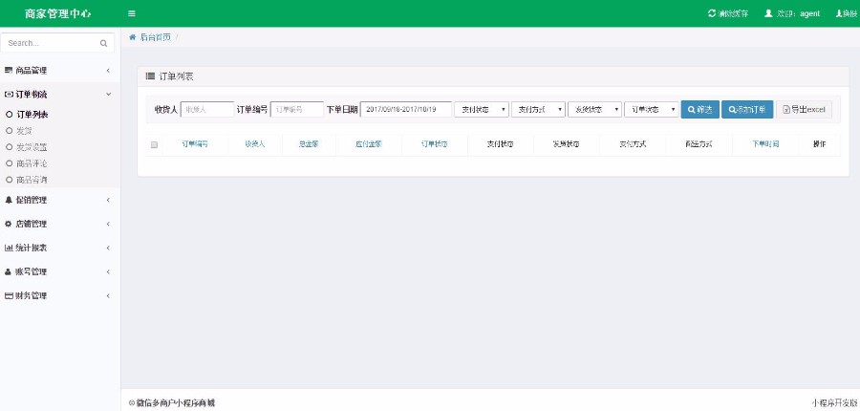Click the 换肤 link
The image size is (860, 411).
[849, 13]
